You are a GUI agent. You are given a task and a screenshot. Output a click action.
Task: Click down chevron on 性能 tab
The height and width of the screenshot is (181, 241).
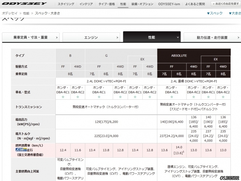(178, 37)
